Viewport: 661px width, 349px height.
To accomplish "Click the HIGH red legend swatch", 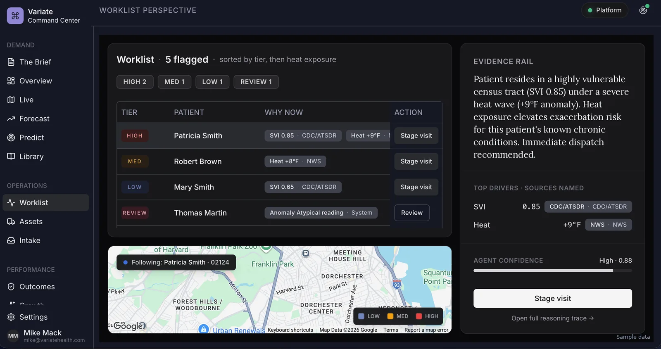I will click(419, 316).
